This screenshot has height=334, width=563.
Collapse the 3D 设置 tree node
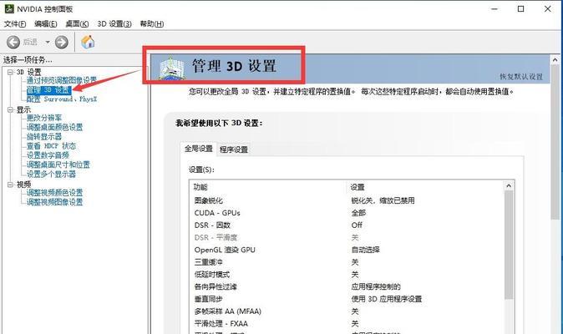point(10,72)
